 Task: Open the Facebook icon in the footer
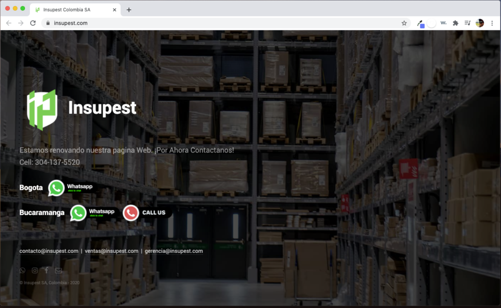pyautogui.click(x=46, y=270)
